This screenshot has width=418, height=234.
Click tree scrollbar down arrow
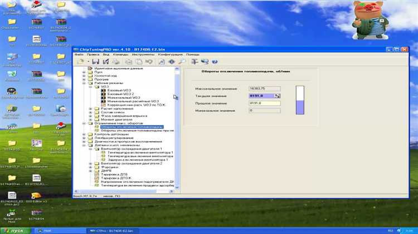coord(177,187)
